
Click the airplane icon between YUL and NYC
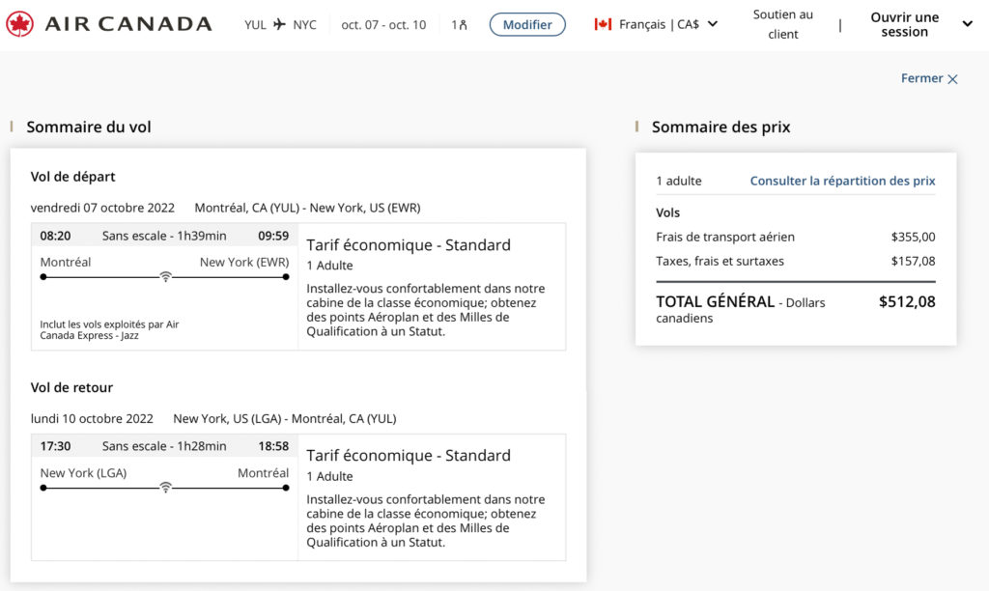[x=280, y=24]
